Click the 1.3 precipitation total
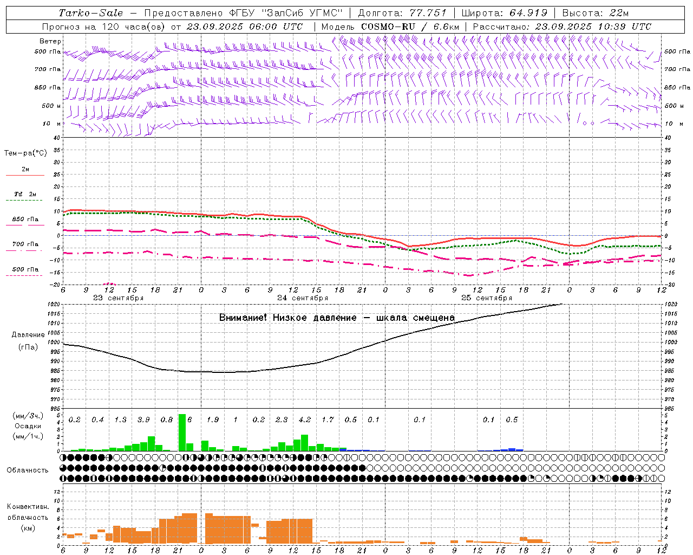The height and width of the screenshot is (555, 693). (x=121, y=420)
